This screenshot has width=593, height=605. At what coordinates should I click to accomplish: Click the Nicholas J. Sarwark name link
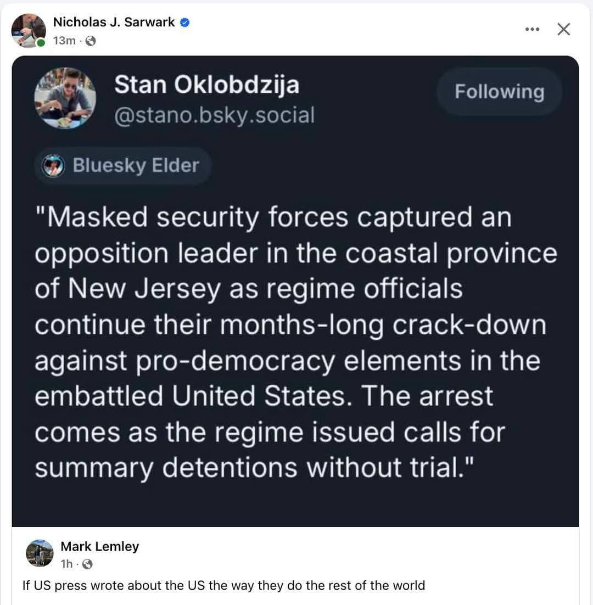pyautogui.click(x=114, y=23)
